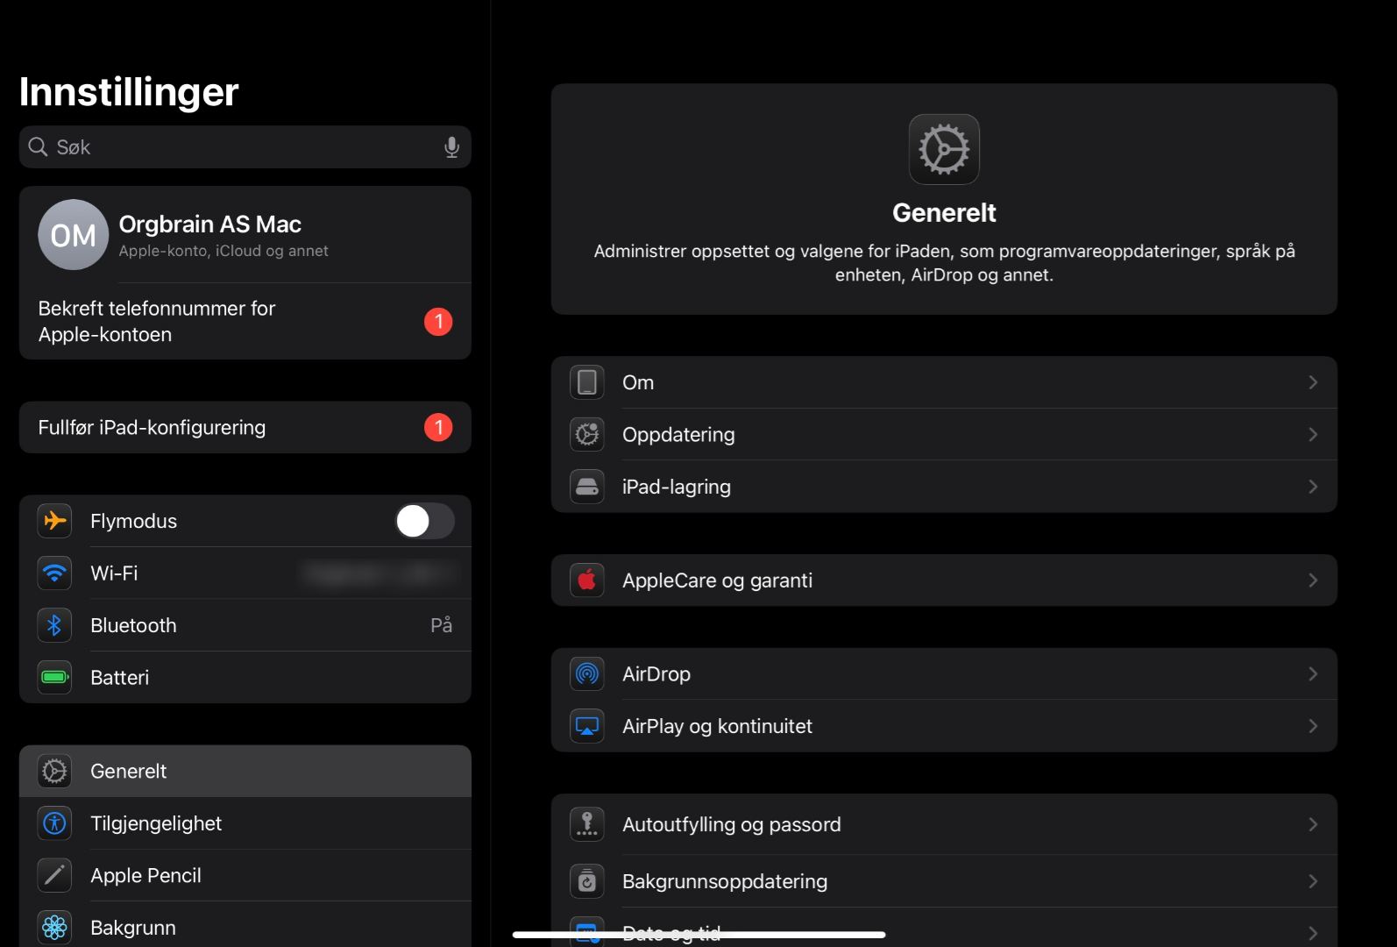Click the Autoutfylling og passord key icon
1397x947 pixels.
(x=587, y=824)
